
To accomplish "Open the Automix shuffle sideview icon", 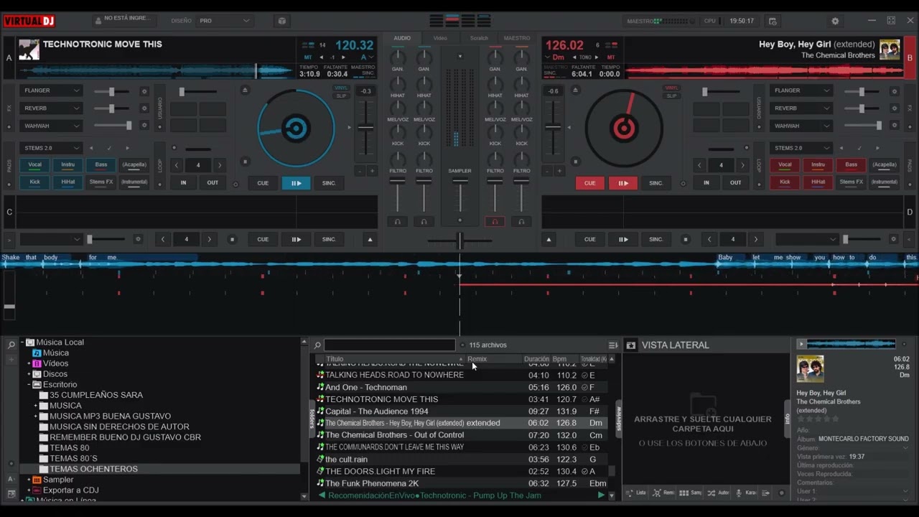I will [719, 493].
